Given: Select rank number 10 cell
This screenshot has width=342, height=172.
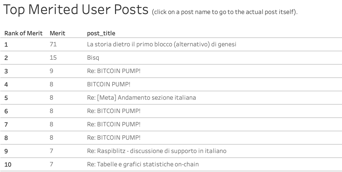Looking at the screenshot, I should [x=8, y=164].
